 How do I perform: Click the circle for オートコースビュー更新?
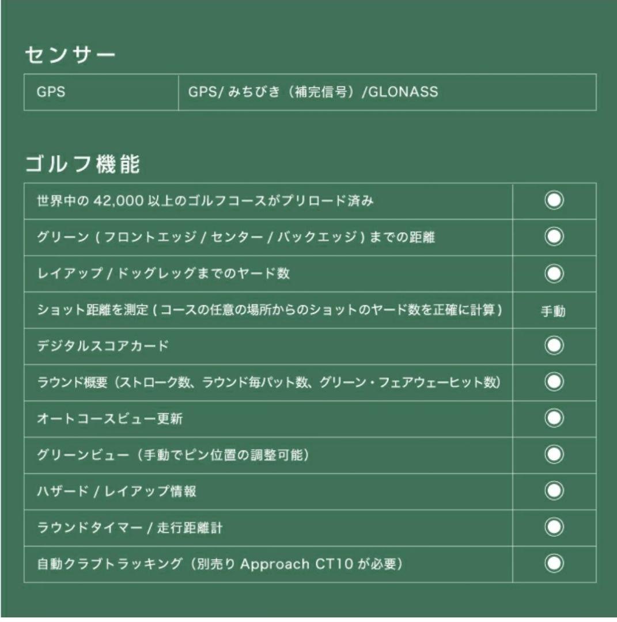(x=554, y=418)
